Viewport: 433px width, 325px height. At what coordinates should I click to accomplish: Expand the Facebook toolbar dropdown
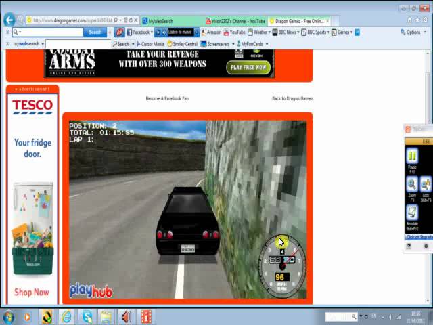pyautogui.click(x=152, y=32)
